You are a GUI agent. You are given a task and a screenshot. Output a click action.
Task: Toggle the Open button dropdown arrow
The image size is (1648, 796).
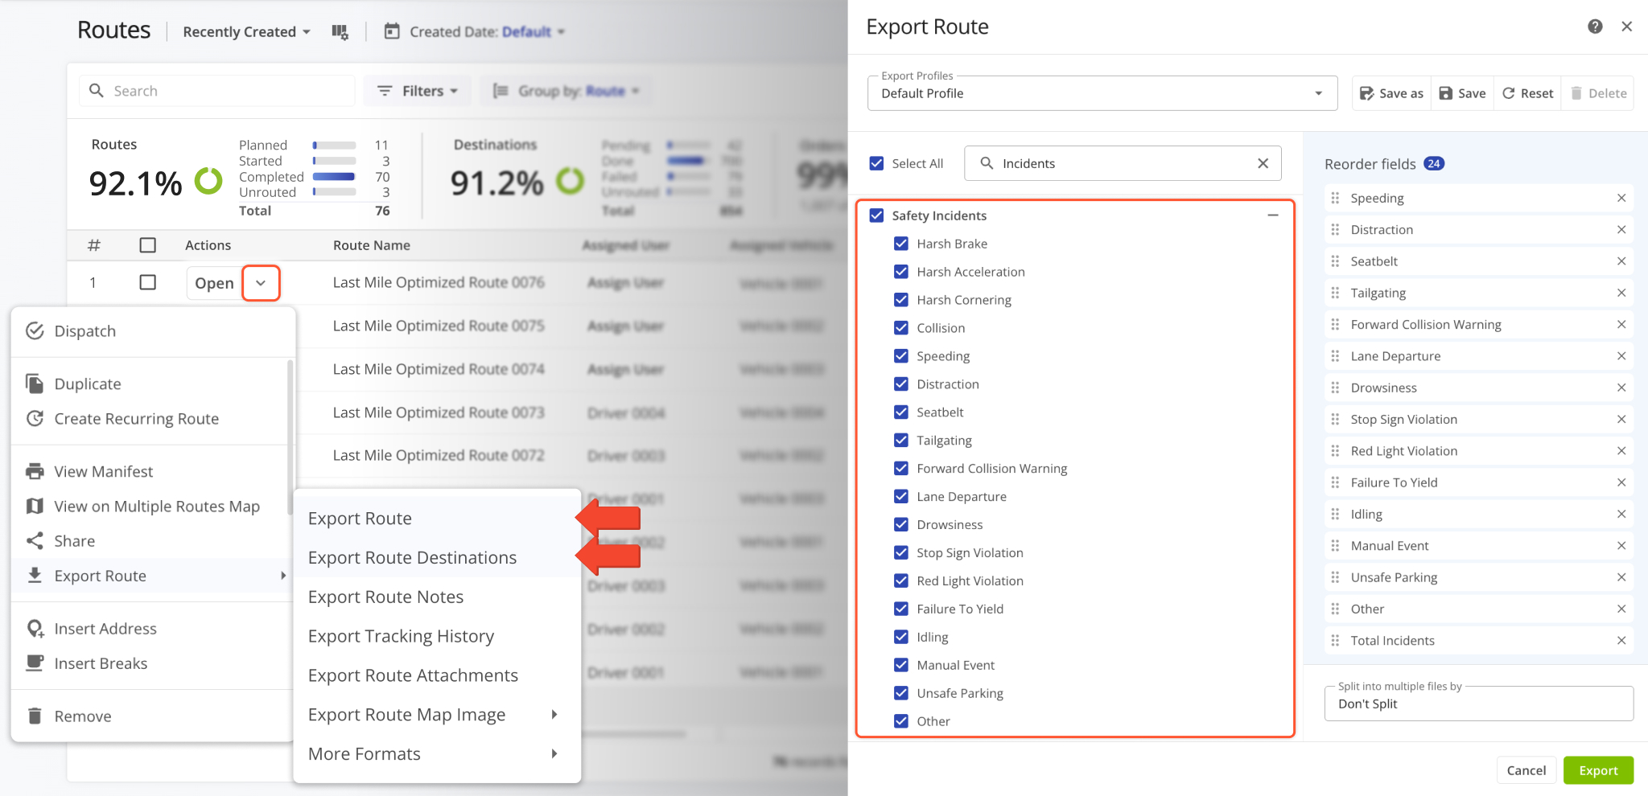pyautogui.click(x=261, y=283)
